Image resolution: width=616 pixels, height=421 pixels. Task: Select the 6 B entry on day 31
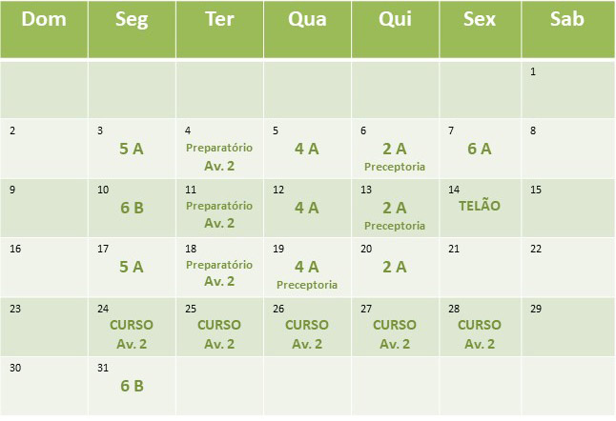132,386
